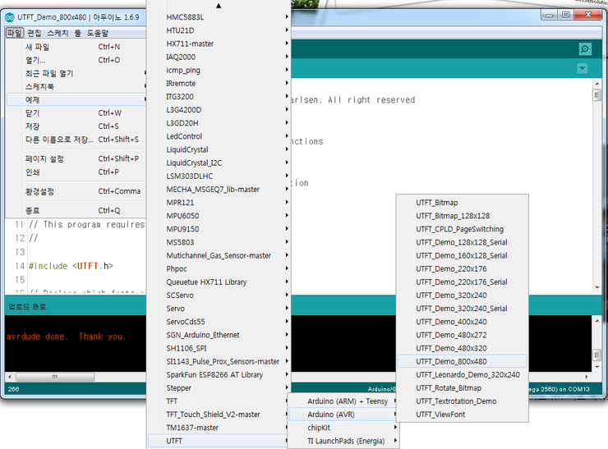The width and height of the screenshot is (608, 449).
Task: Select UTFT_Demo_480x320 example
Action: (463, 348)
